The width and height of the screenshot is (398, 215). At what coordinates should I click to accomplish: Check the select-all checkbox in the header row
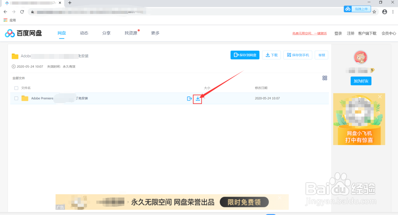click(x=16, y=88)
